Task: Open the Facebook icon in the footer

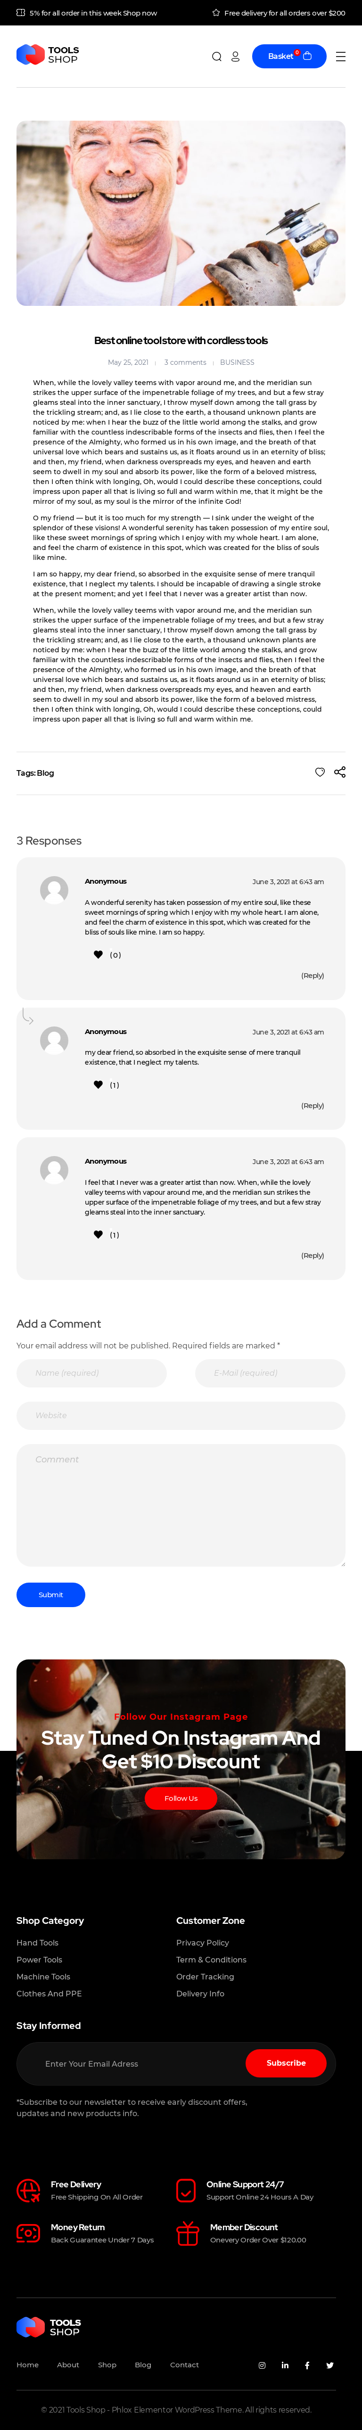Action: click(307, 2365)
